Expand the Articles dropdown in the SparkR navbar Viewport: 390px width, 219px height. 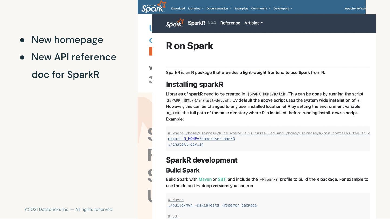(x=253, y=23)
